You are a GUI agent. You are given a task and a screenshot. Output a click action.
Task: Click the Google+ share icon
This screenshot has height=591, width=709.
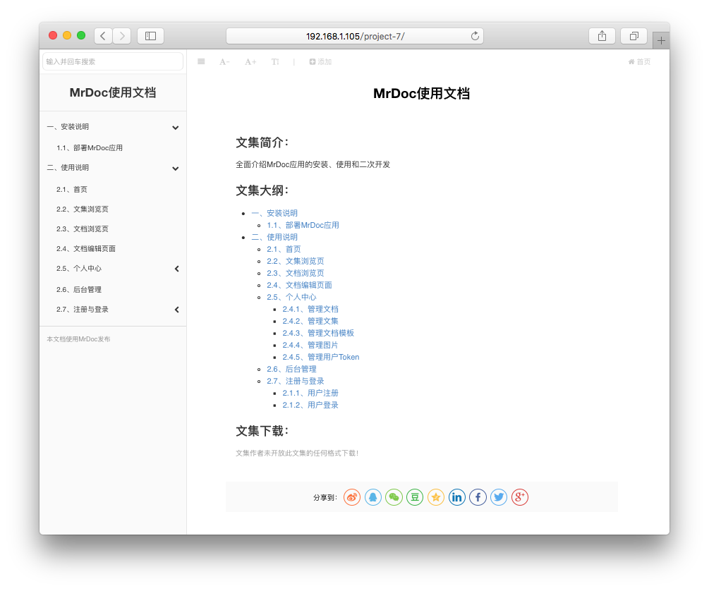click(x=520, y=497)
